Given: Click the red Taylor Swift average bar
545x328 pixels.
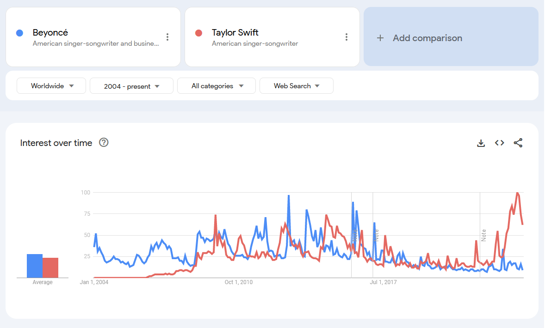Looking at the screenshot, I should click(50, 267).
